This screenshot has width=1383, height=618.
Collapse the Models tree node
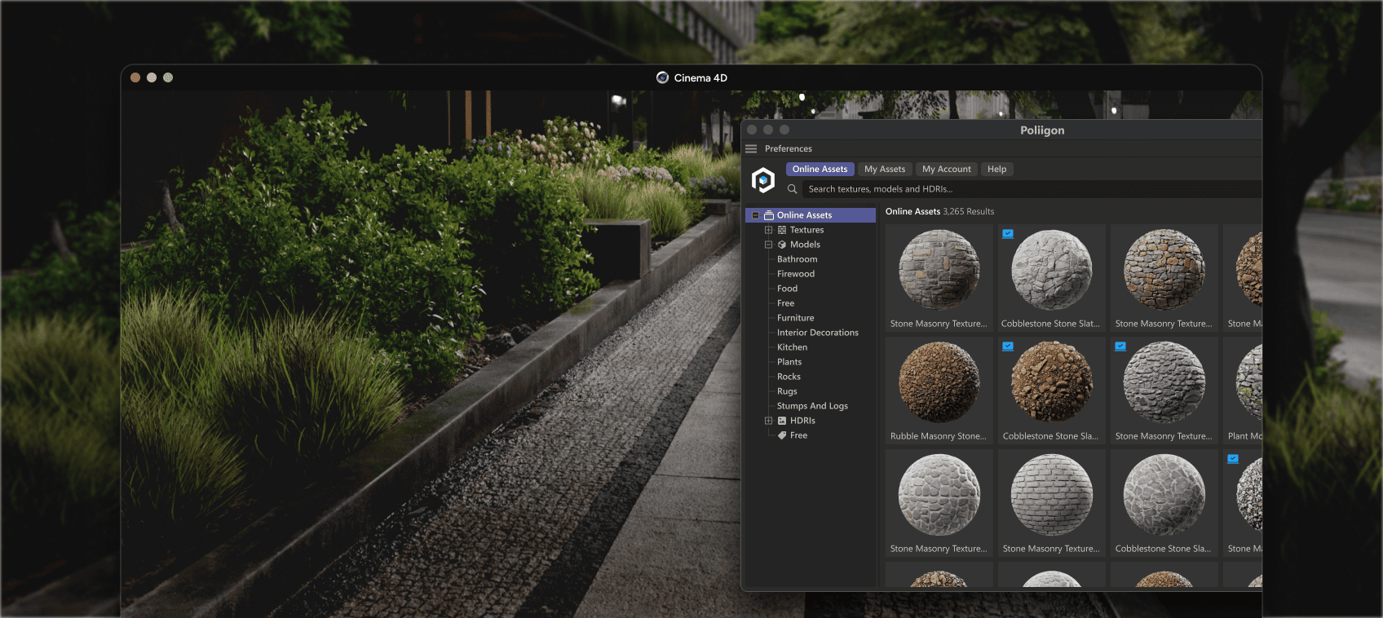point(768,245)
